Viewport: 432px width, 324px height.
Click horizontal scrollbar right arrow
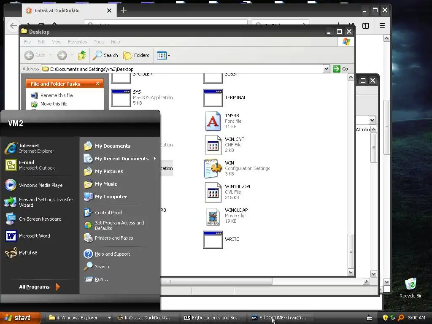click(366, 281)
